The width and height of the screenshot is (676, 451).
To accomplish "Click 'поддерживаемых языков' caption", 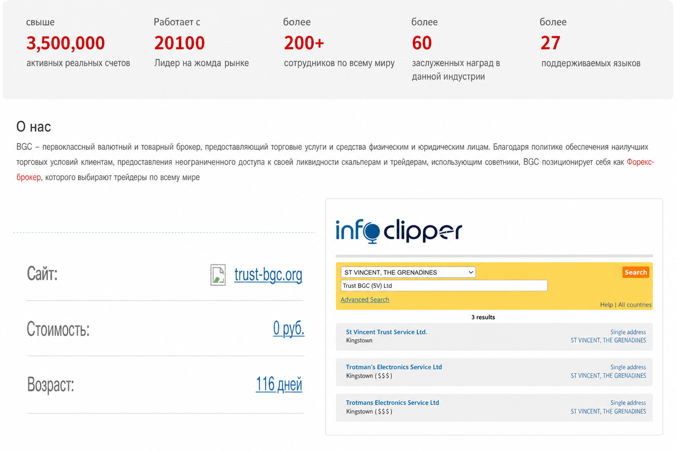I will 591,63.
